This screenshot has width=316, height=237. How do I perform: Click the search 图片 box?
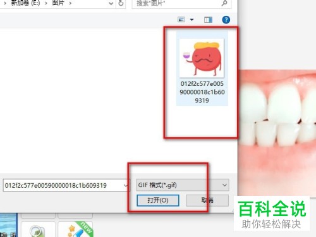click(181, 3)
